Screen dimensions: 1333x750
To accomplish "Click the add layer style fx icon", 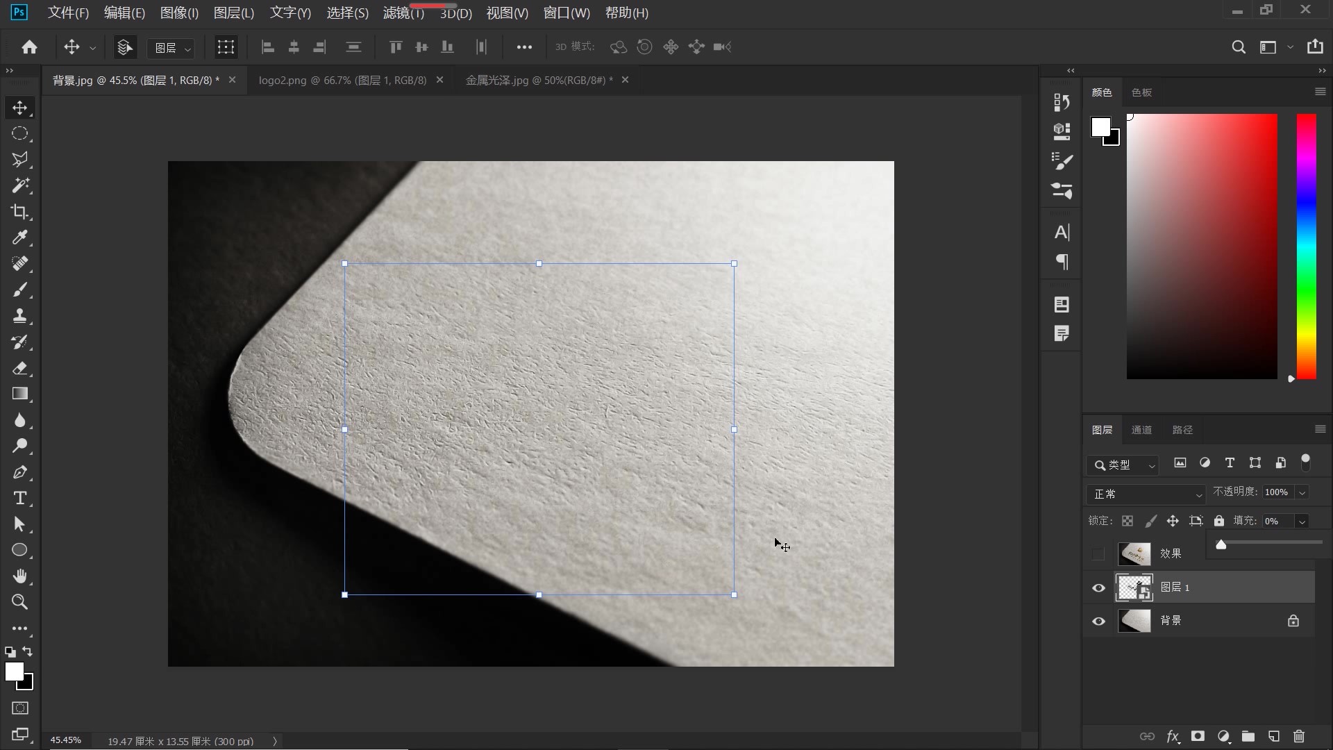I will click(1173, 736).
